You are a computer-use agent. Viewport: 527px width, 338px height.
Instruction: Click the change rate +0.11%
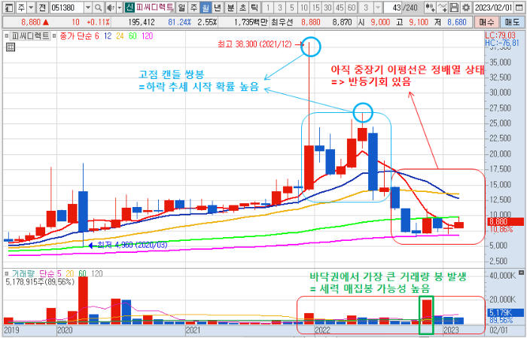coord(98,22)
